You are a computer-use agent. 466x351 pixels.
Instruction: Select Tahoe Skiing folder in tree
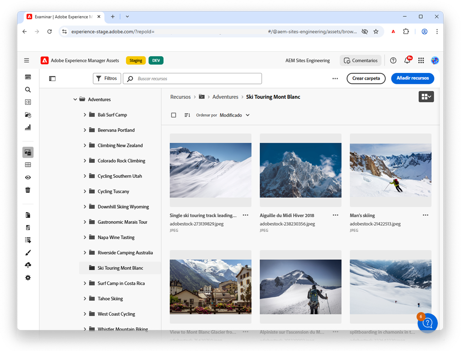tap(110, 299)
